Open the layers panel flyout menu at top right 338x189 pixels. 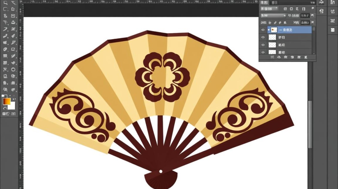313,3
